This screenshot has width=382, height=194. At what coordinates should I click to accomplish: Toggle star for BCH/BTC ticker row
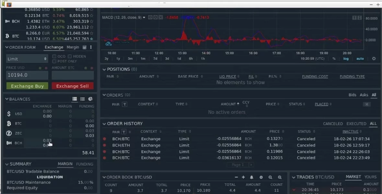click(x=92, y=15)
